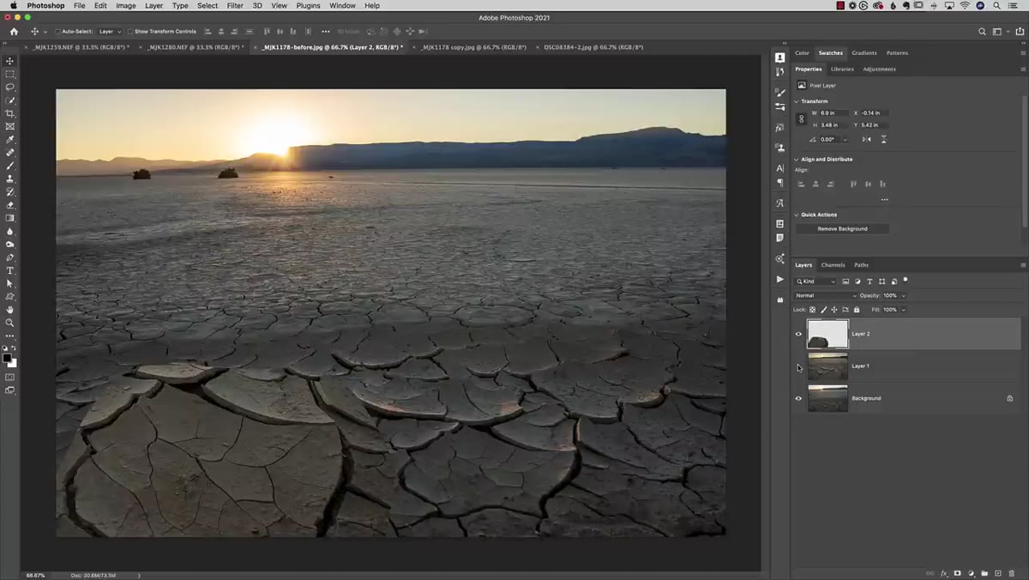Filter layers for pixel layers

click(x=845, y=281)
